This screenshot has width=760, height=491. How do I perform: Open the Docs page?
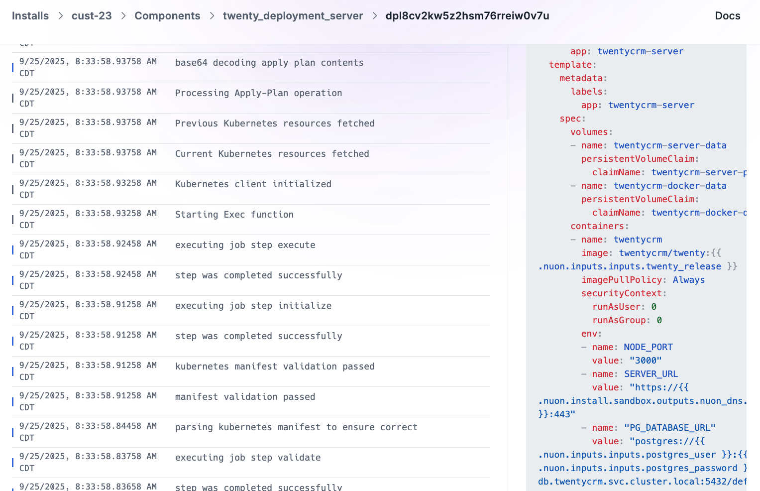point(727,15)
